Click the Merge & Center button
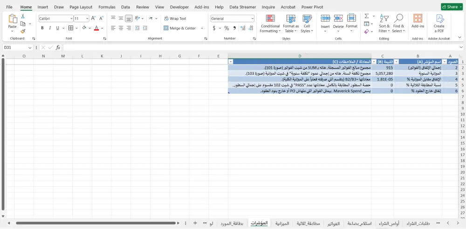 coord(180,28)
